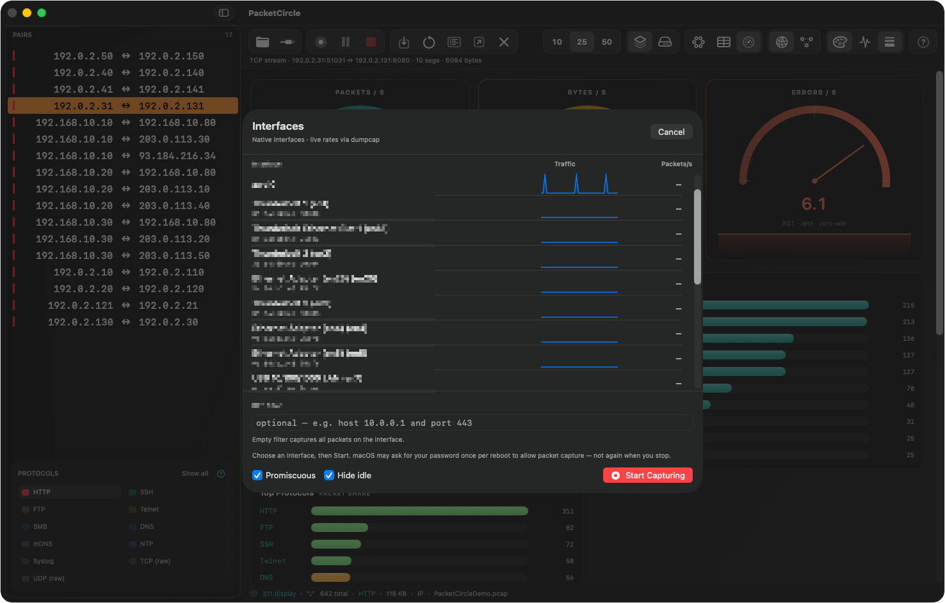Screen dimensions: 945x603
Task: Click the main dashboard vertical scrollbar
Action: (940, 202)
